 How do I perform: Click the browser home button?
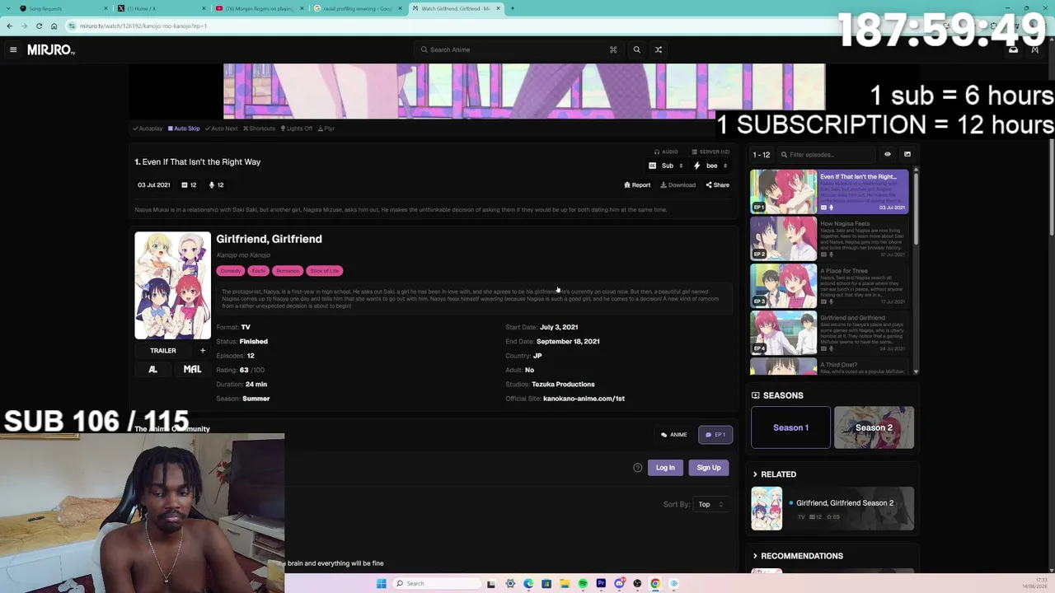pyautogui.click(x=54, y=26)
